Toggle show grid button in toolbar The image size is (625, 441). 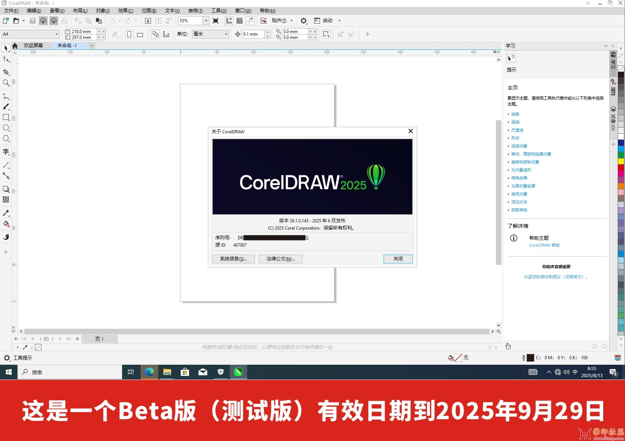(x=240, y=21)
